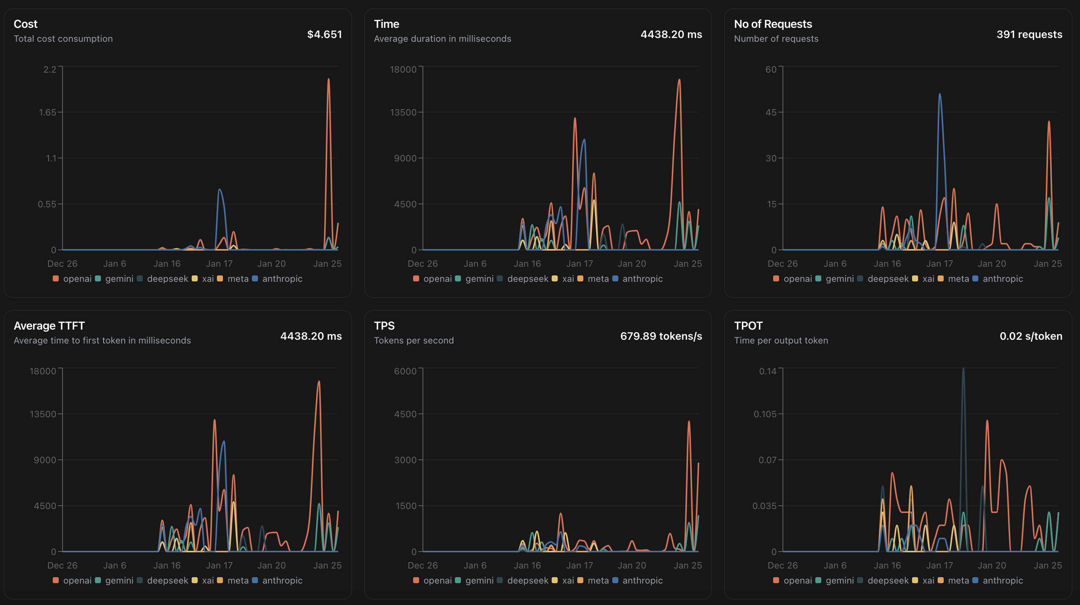Click the Cost card title
The image size is (1080, 605).
26,24
